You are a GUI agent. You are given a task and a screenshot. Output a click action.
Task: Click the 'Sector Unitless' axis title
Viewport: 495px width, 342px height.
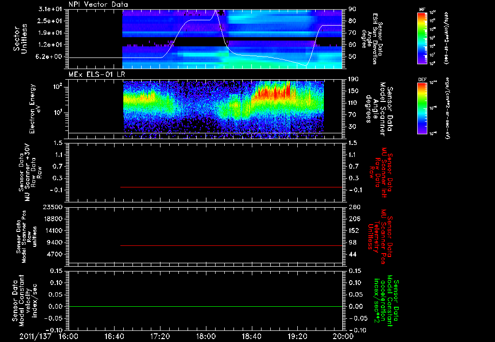click(20, 39)
